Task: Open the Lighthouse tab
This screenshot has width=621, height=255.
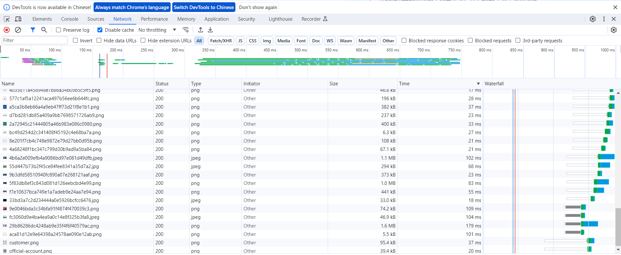Action: pyautogui.click(x=280, y=19)
